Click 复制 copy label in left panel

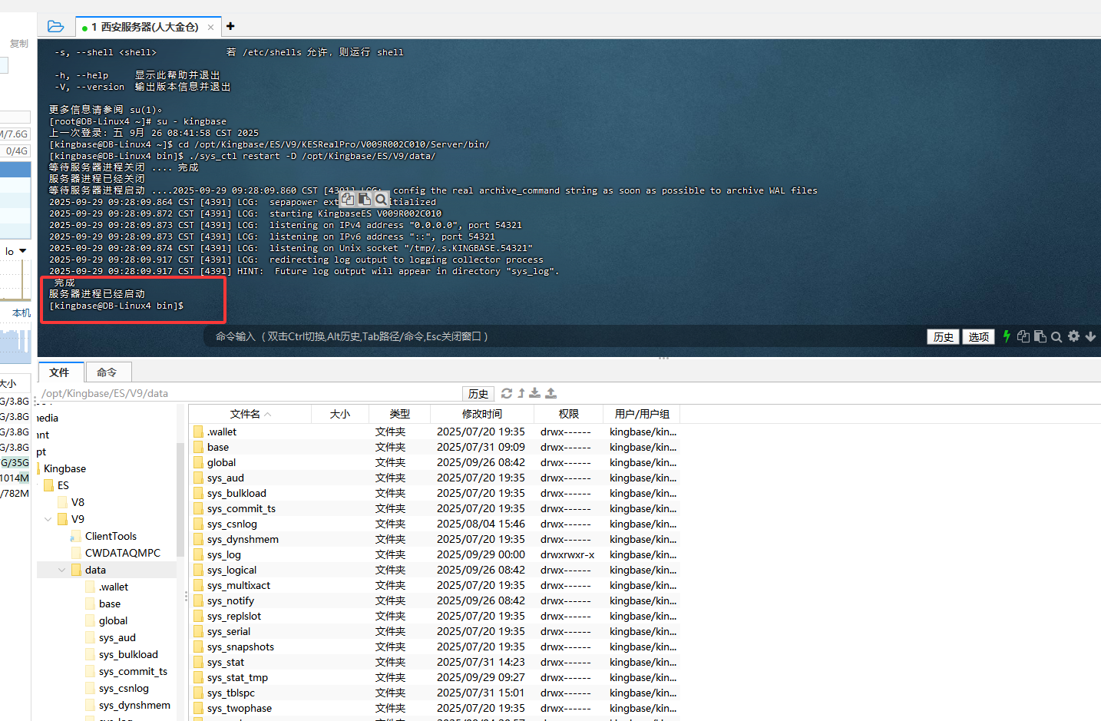[x=18, y=44]
